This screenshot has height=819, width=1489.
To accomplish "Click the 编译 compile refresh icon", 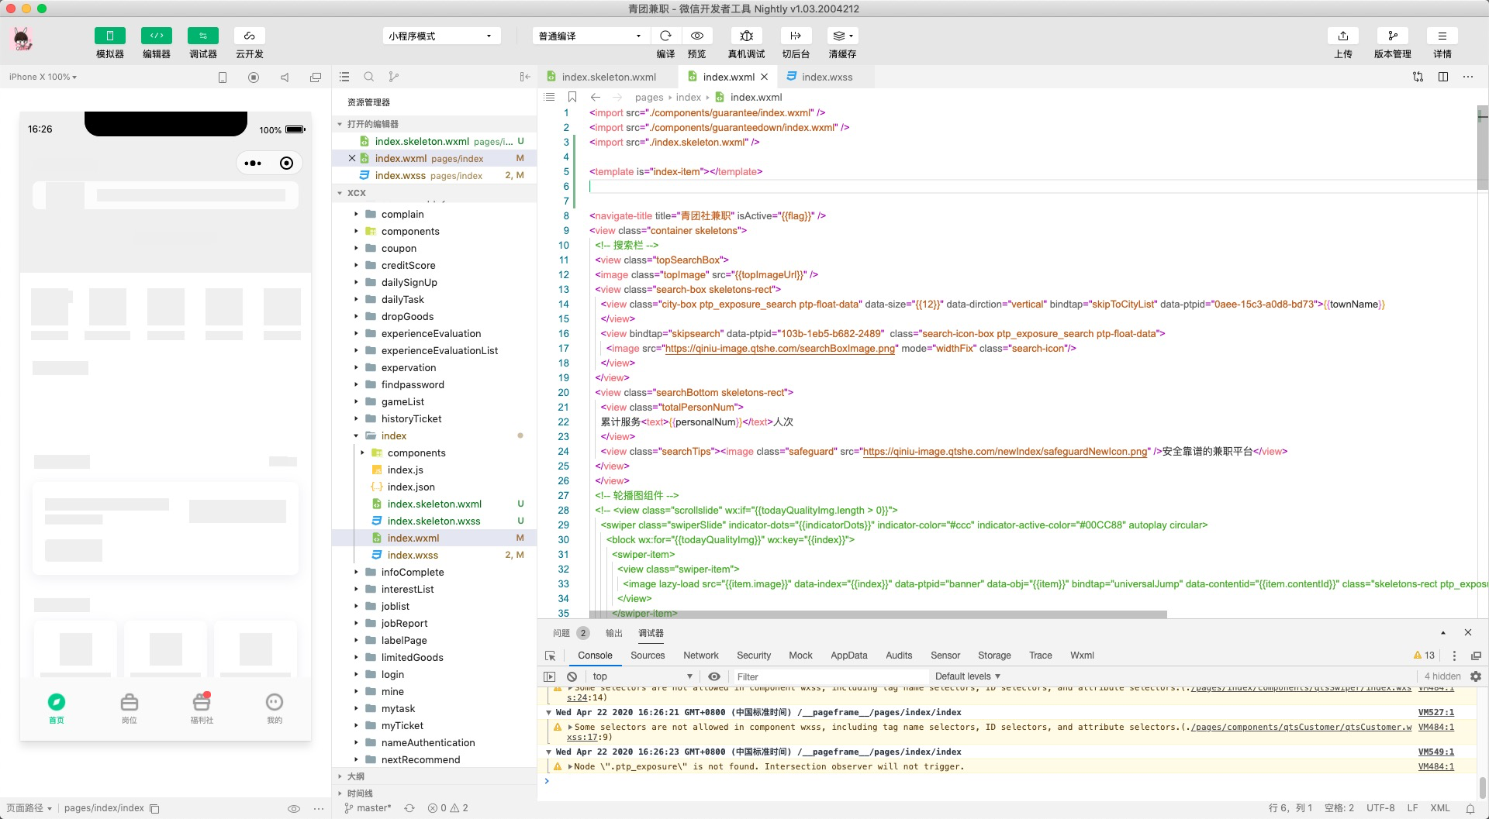I will pos(665,36).
